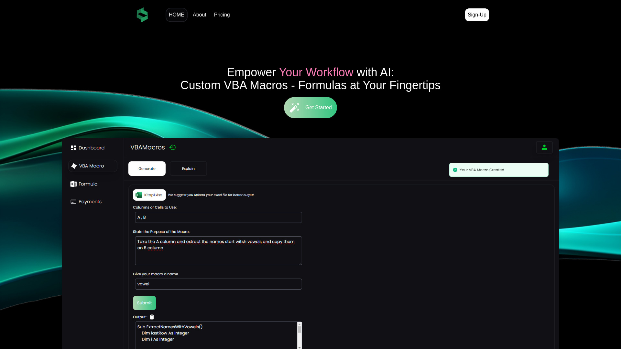Viewport: 621px width, 349px height.
Task: Click the Submit button
Action: 144,302
